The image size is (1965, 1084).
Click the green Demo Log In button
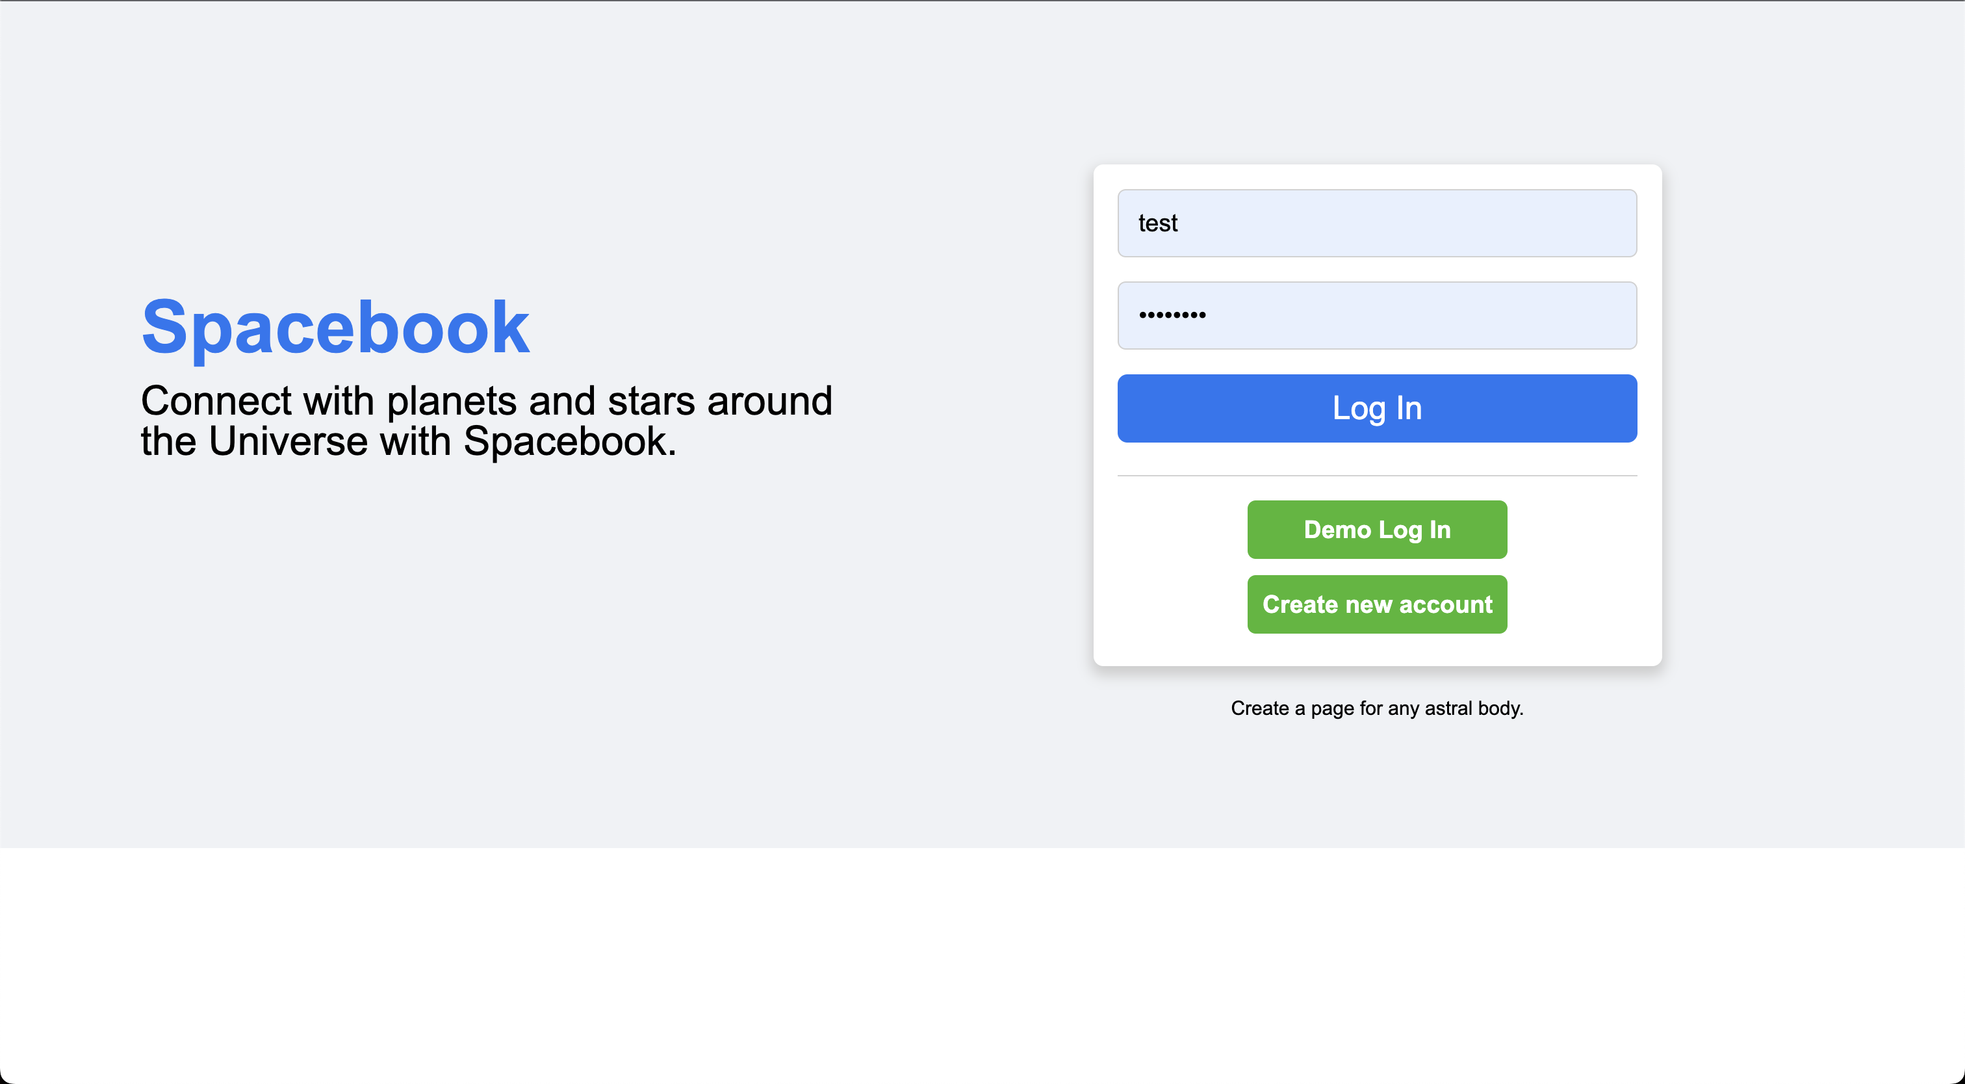(x=1377, y=530)
